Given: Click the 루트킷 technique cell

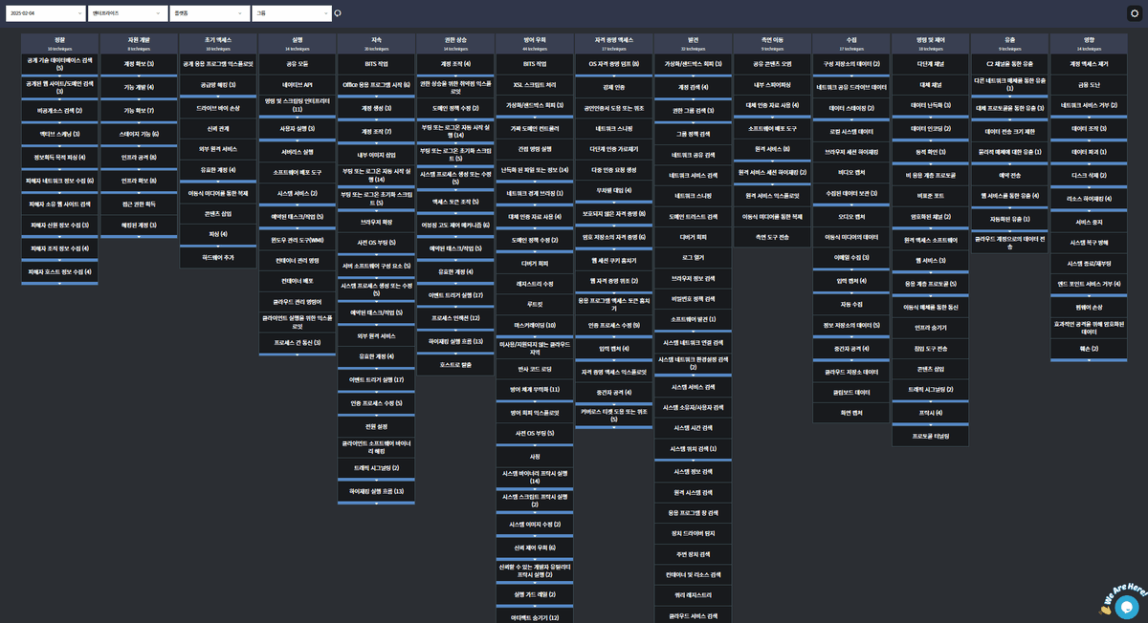Looking at the screenshot, I should [535, 304].
